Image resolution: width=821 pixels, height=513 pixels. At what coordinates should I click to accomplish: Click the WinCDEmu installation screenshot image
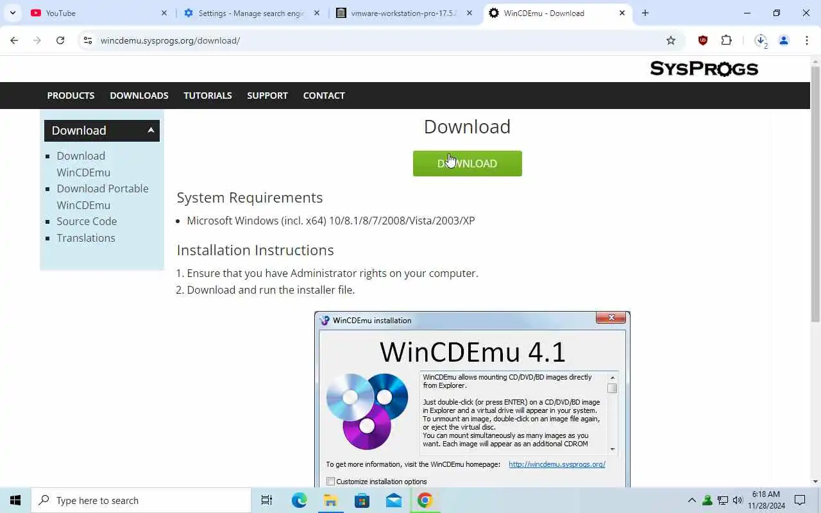point(472,399)
